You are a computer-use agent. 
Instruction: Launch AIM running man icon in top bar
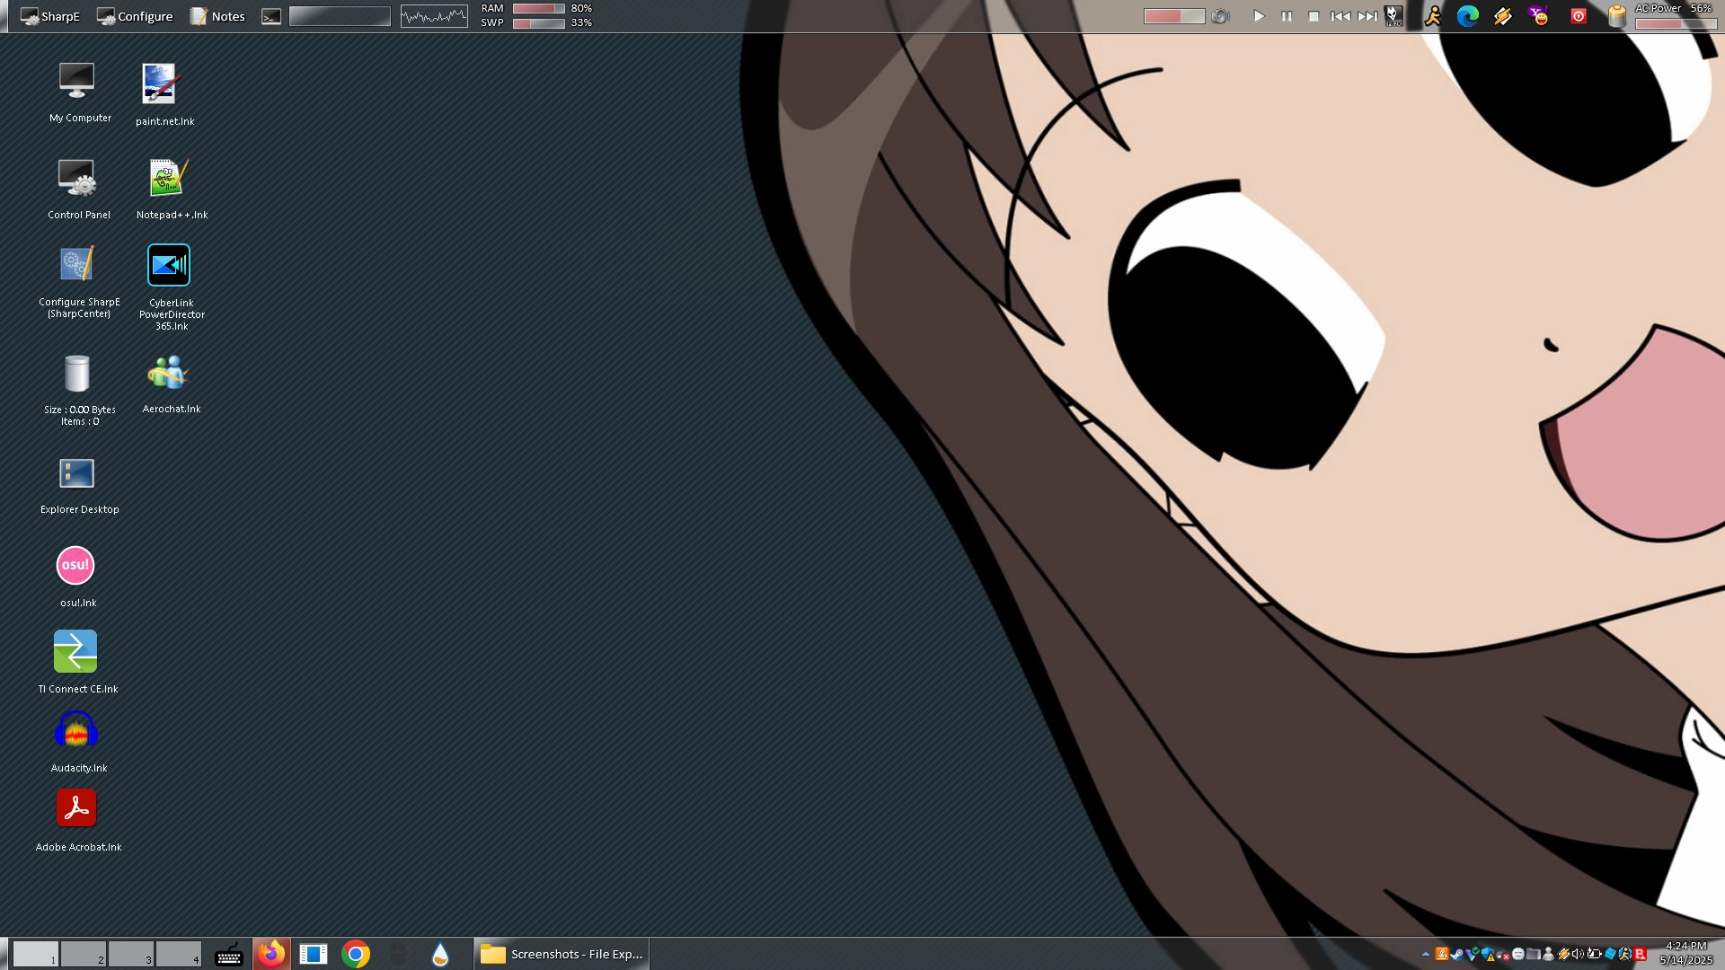point(1433,16)
